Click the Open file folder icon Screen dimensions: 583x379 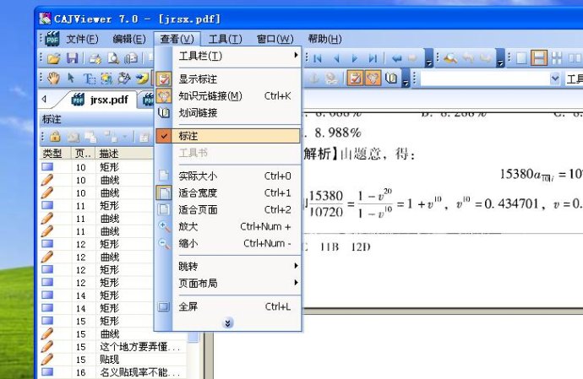54,58
